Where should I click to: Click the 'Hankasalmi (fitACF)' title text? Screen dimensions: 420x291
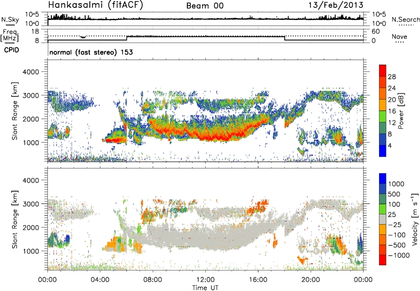coord(96,5)
